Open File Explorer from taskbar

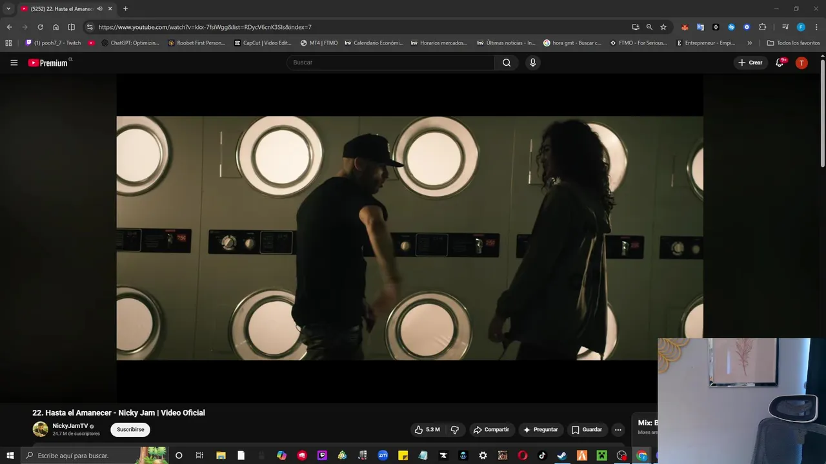pos(221,456)
